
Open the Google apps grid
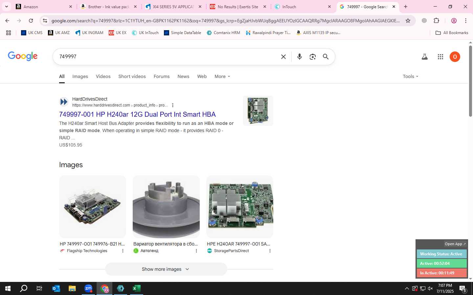pos(440,57)
